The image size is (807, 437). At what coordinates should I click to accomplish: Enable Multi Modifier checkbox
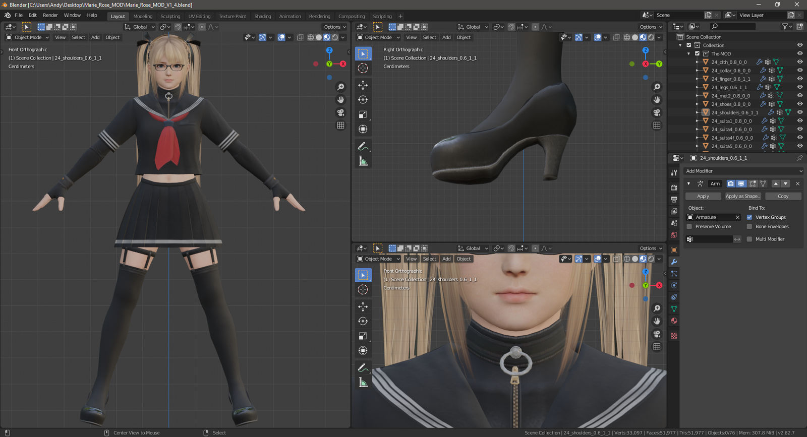coord(749,239)
